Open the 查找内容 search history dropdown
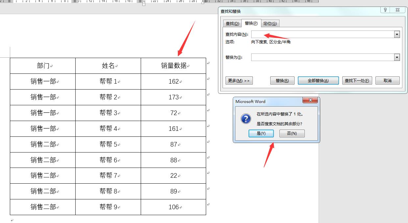This screenshot has width=408, height=223. (396, 34)
